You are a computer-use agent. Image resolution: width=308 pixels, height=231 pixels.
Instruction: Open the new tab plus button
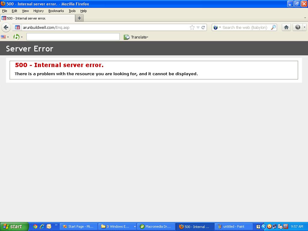coord(79,18)
